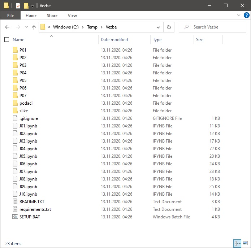251x248 pixels.
Task: Open the File menu
Action: [x=10, y=16]
